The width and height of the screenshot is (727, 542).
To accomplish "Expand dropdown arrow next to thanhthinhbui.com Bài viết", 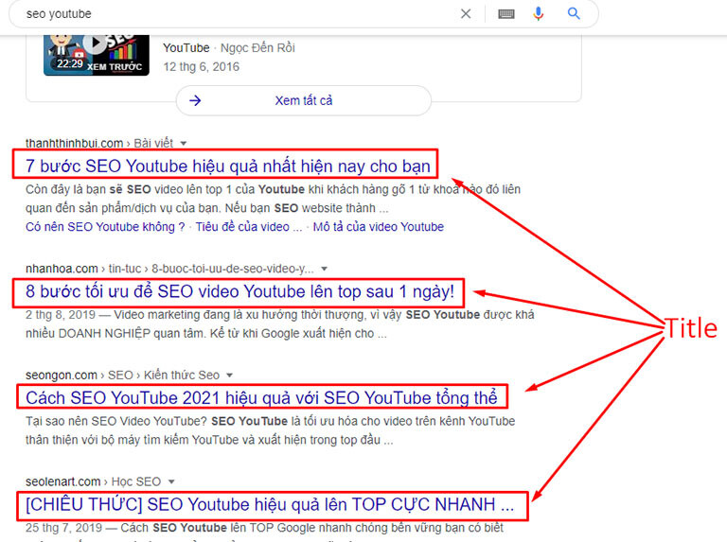I will 183,144.
